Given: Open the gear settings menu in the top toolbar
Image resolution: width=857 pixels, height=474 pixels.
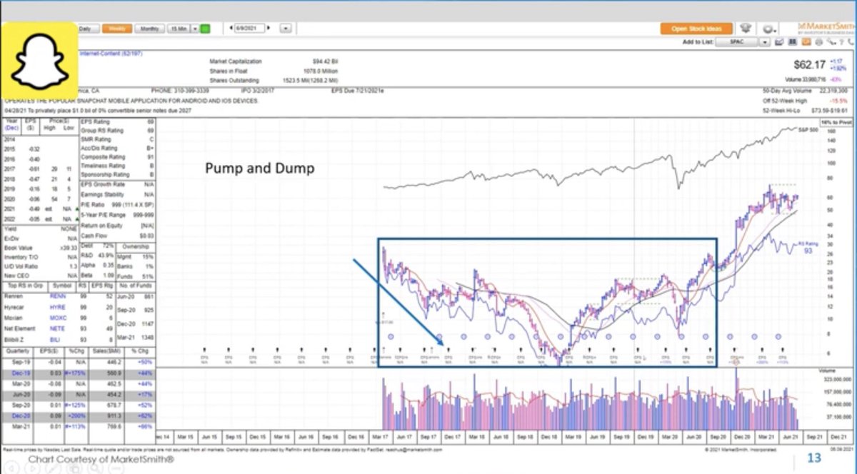Looking at the screenshot, I should pyautogui.click(x=769, y=29).
